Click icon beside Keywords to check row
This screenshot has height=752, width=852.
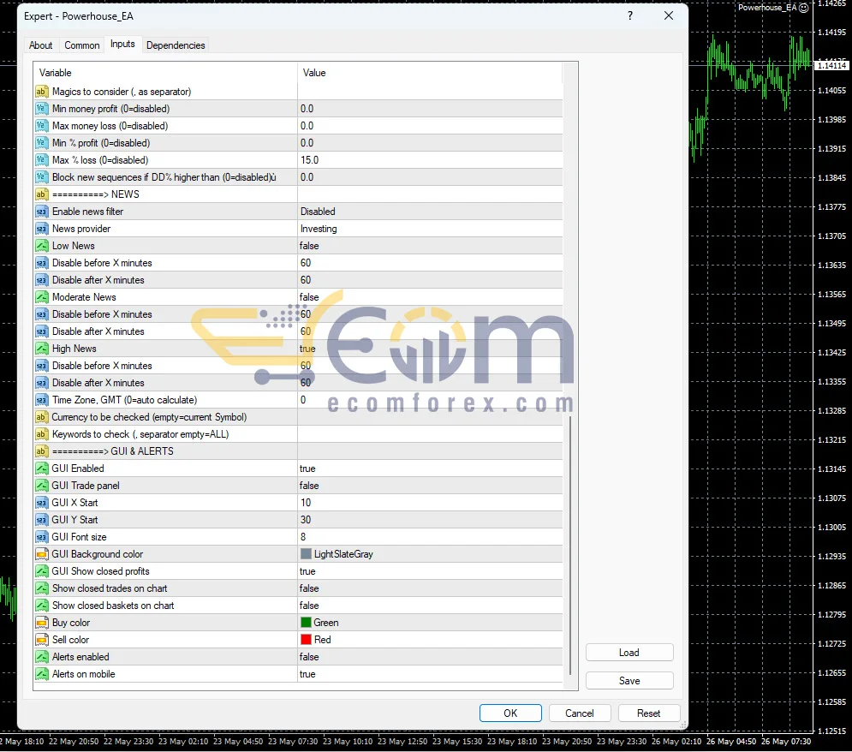click(x=41, y=434)
